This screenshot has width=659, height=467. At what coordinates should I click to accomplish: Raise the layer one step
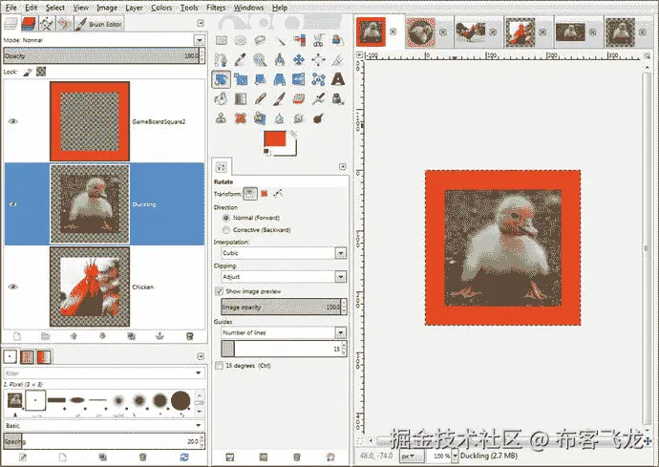74,336
